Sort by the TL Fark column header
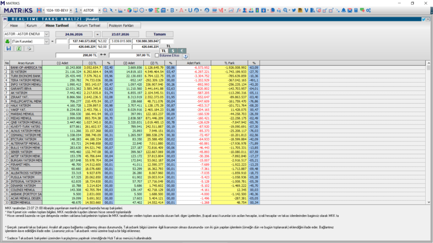Viewport: 433px width, 243px height. (229, 63)
